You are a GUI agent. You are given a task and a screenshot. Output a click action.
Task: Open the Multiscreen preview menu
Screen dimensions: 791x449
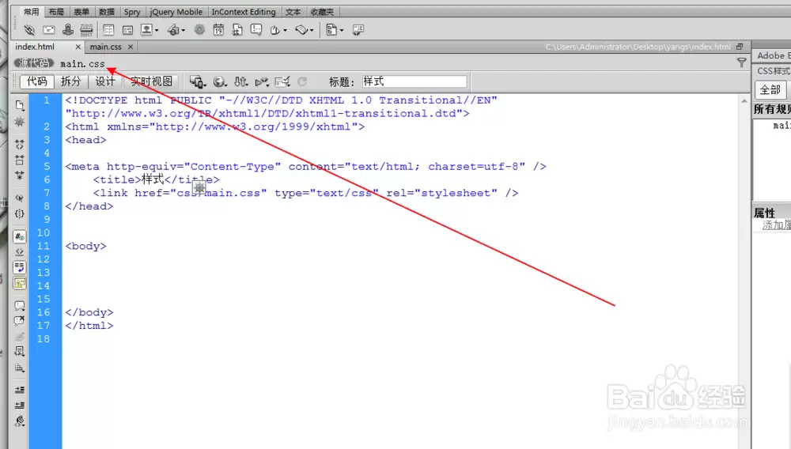point(197,81)
